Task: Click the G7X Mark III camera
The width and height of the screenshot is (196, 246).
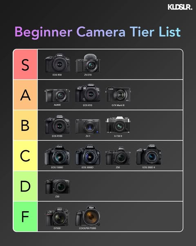Action: click(x=118, y=94)
